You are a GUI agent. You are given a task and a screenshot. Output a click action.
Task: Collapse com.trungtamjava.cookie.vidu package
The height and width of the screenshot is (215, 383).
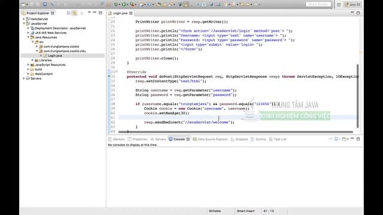(37, 51)
